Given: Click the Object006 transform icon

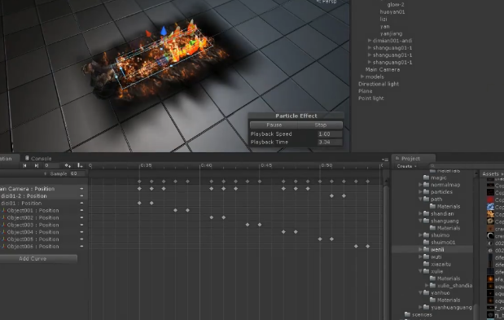Looking at the screenshot, I should 3,247.
